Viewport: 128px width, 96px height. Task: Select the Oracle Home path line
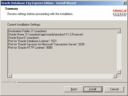pyautogui.click(x=46, y=34)
